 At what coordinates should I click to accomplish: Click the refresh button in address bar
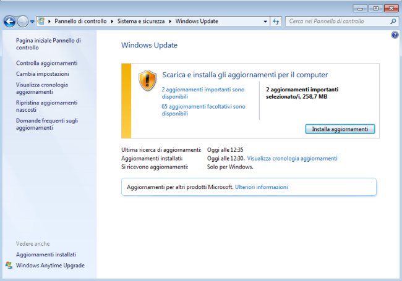click(x=276, y=22)
